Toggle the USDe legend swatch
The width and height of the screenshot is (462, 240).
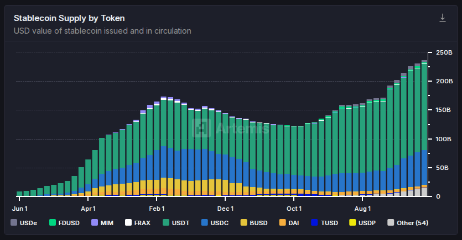[x=14, y=223]
